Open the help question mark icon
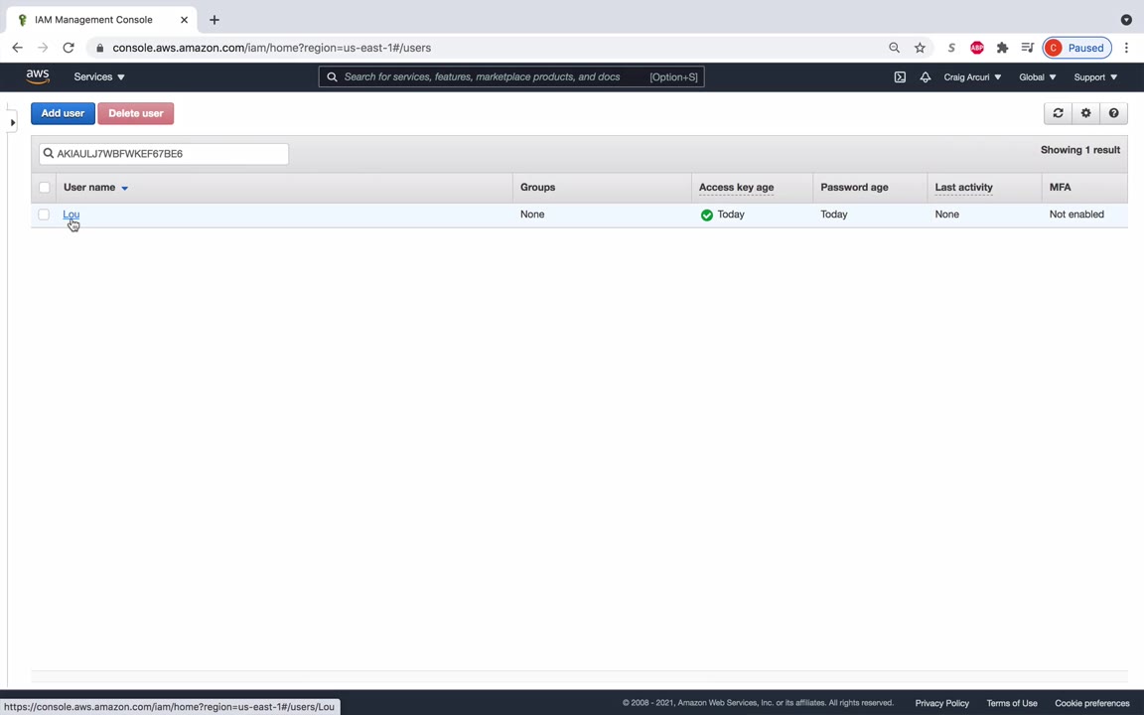Viewport: 1144px width, 715px height. [x=1113, y=113]
